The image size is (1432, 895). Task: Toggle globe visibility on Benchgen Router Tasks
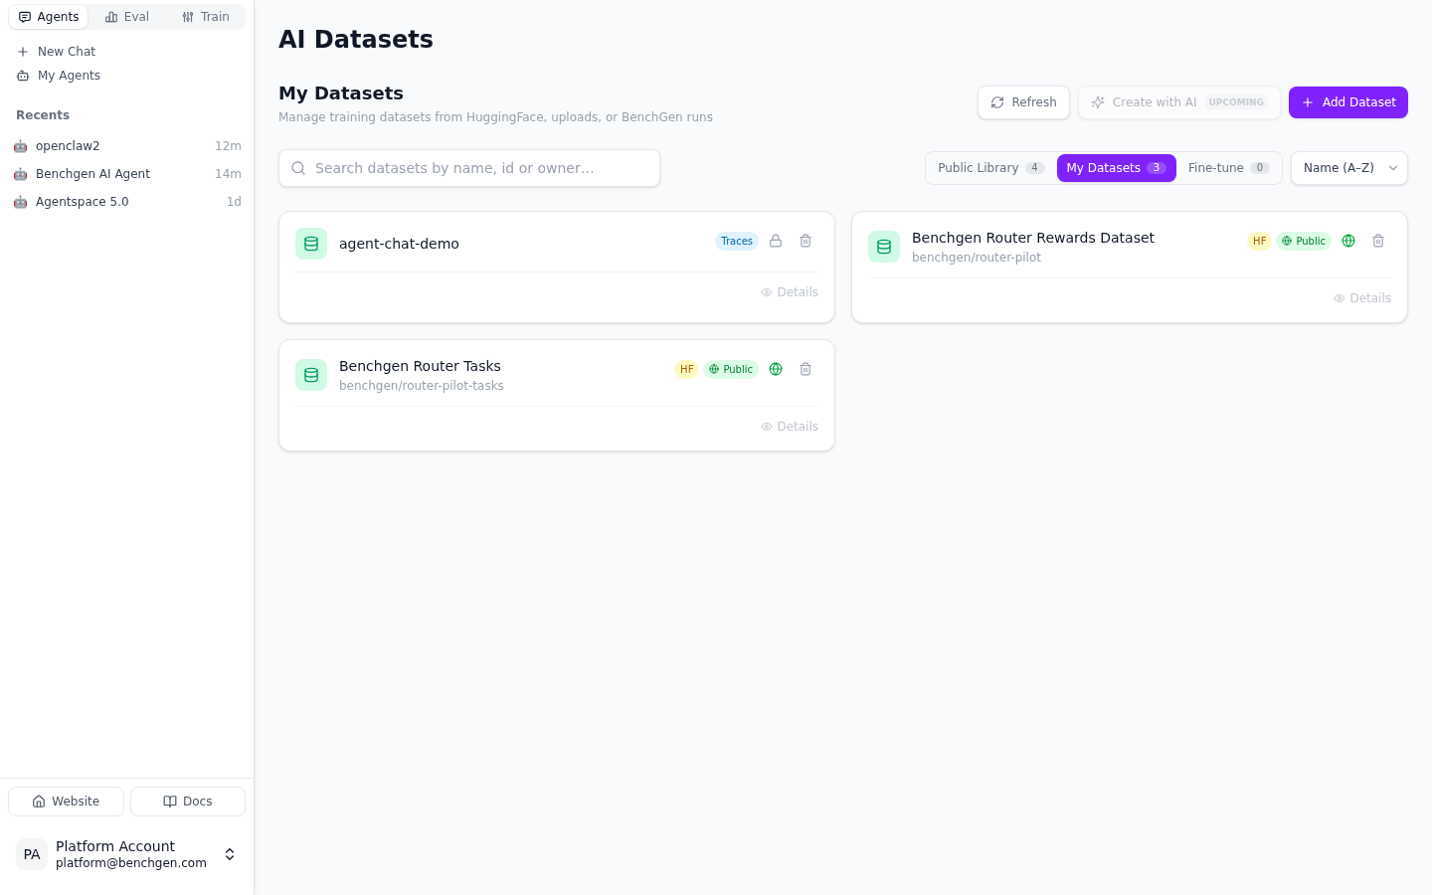(x=776, y=369)
